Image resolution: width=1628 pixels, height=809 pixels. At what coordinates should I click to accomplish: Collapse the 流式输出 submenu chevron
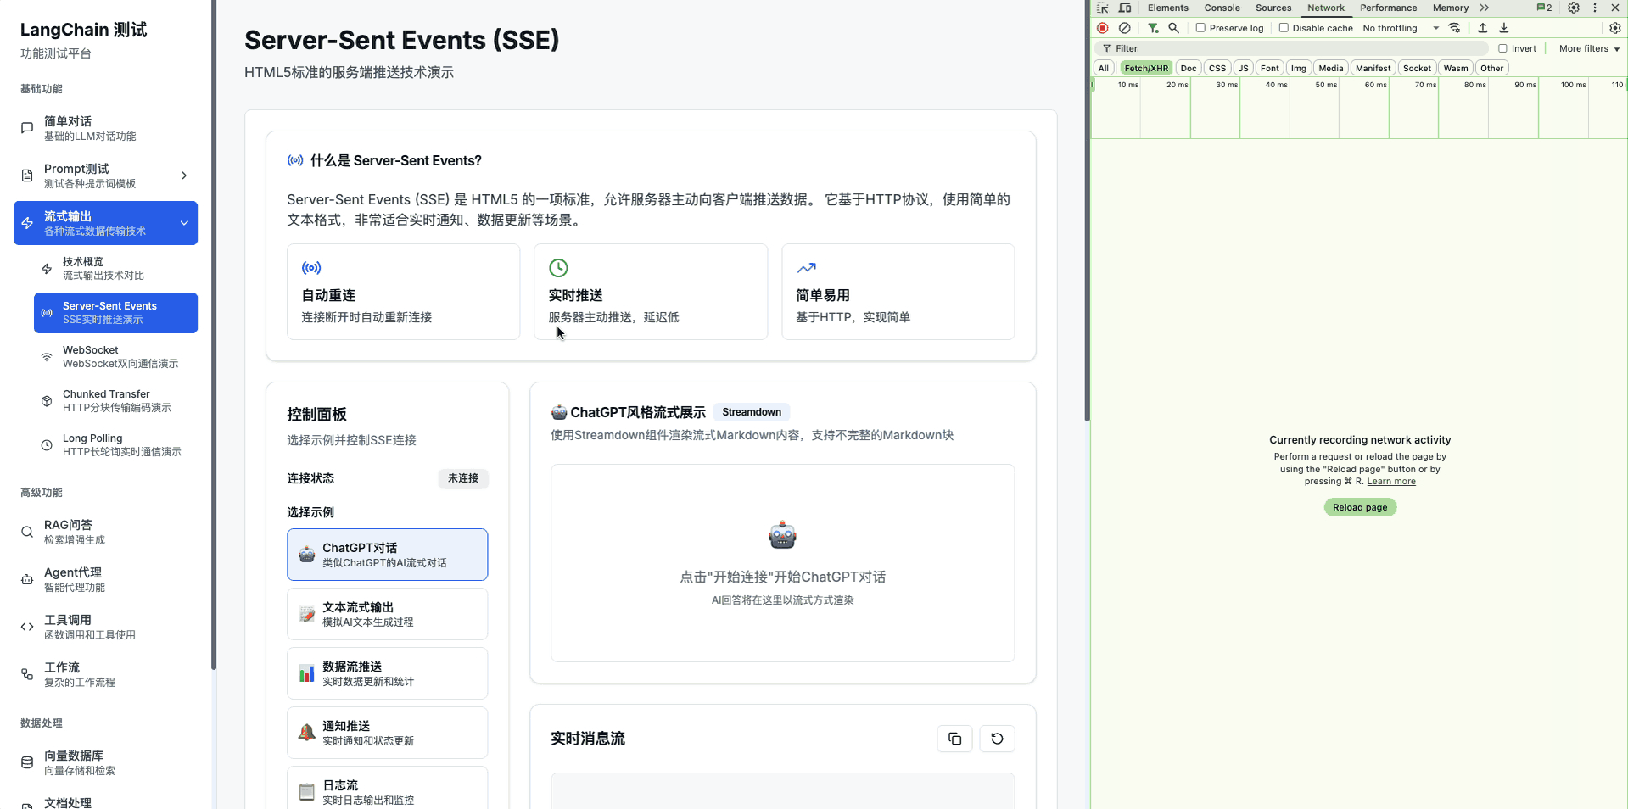(184, 223)
